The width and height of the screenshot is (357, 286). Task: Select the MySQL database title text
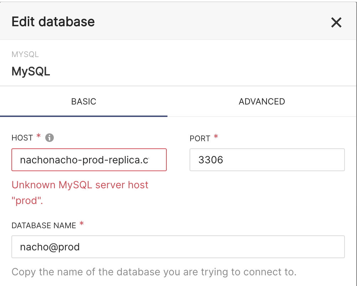click(x=31, y=71)
